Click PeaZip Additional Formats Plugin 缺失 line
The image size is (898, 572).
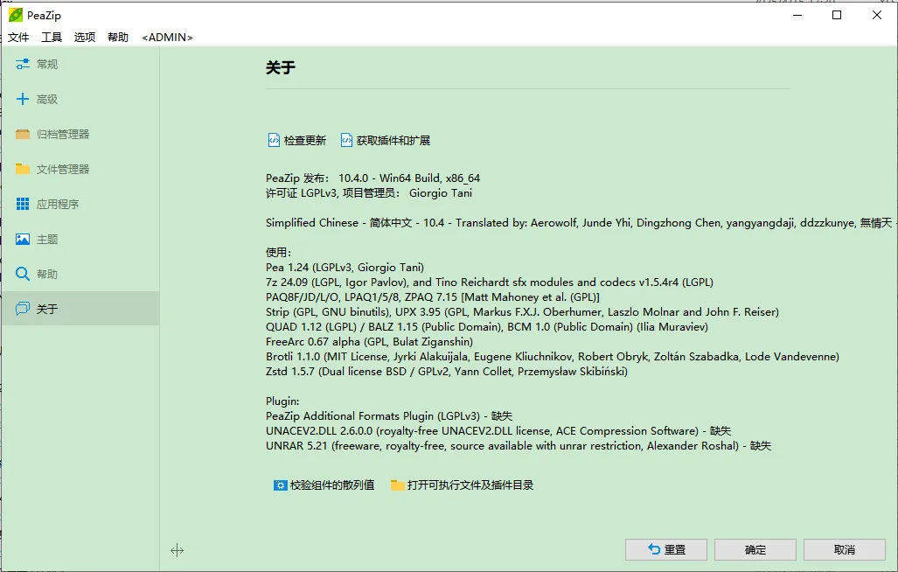click(x=389, y=416)
